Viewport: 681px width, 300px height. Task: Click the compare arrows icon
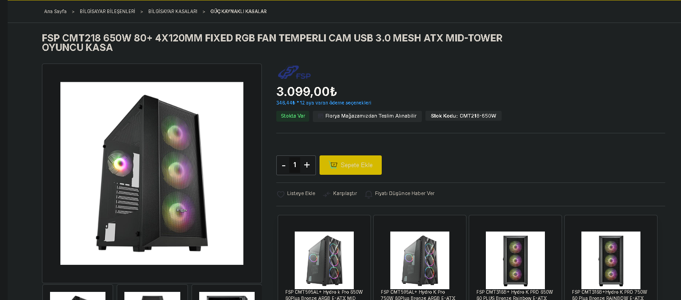(327, 194)
